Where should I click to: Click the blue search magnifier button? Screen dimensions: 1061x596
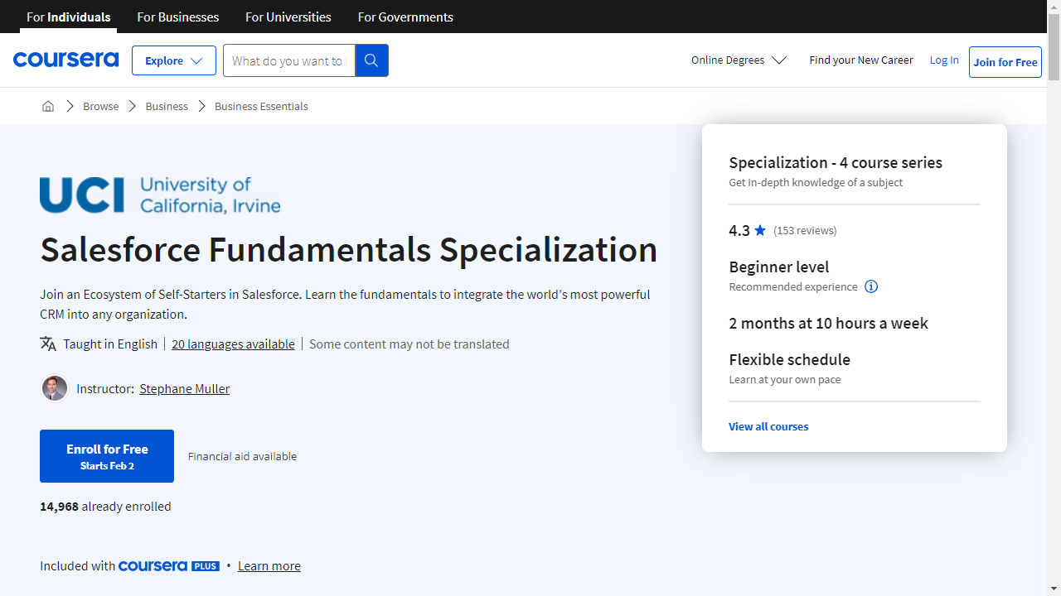pyautogui.click(x=371, y=60)
